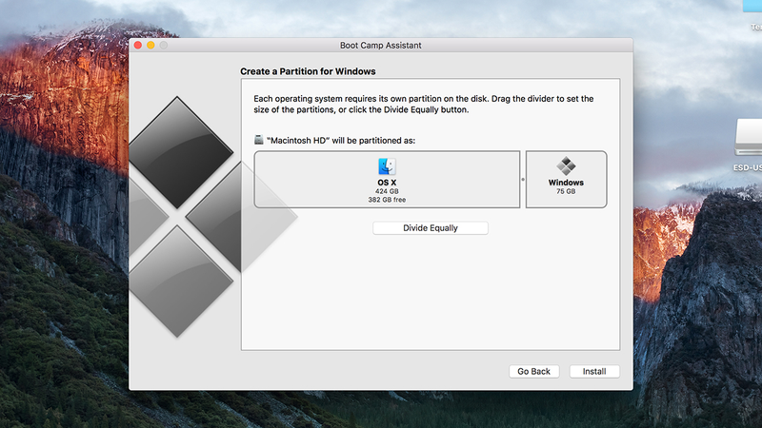Minimize the Boot Camp Assistant window

(x=150, y=45)
